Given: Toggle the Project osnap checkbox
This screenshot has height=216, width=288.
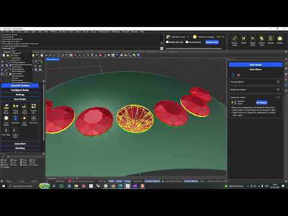Looking at the screenshot, I should click(31, 165).
